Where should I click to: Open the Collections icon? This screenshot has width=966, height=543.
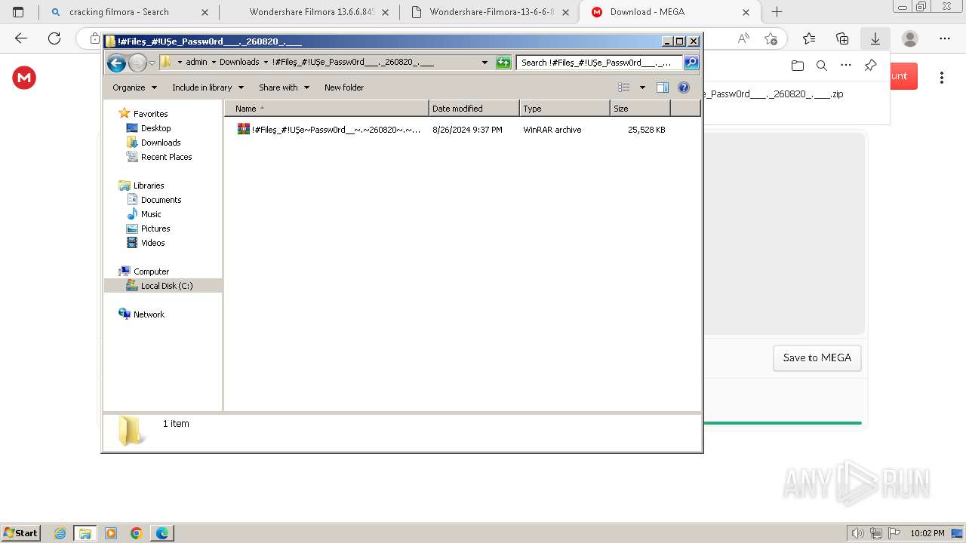coord(842,38)
